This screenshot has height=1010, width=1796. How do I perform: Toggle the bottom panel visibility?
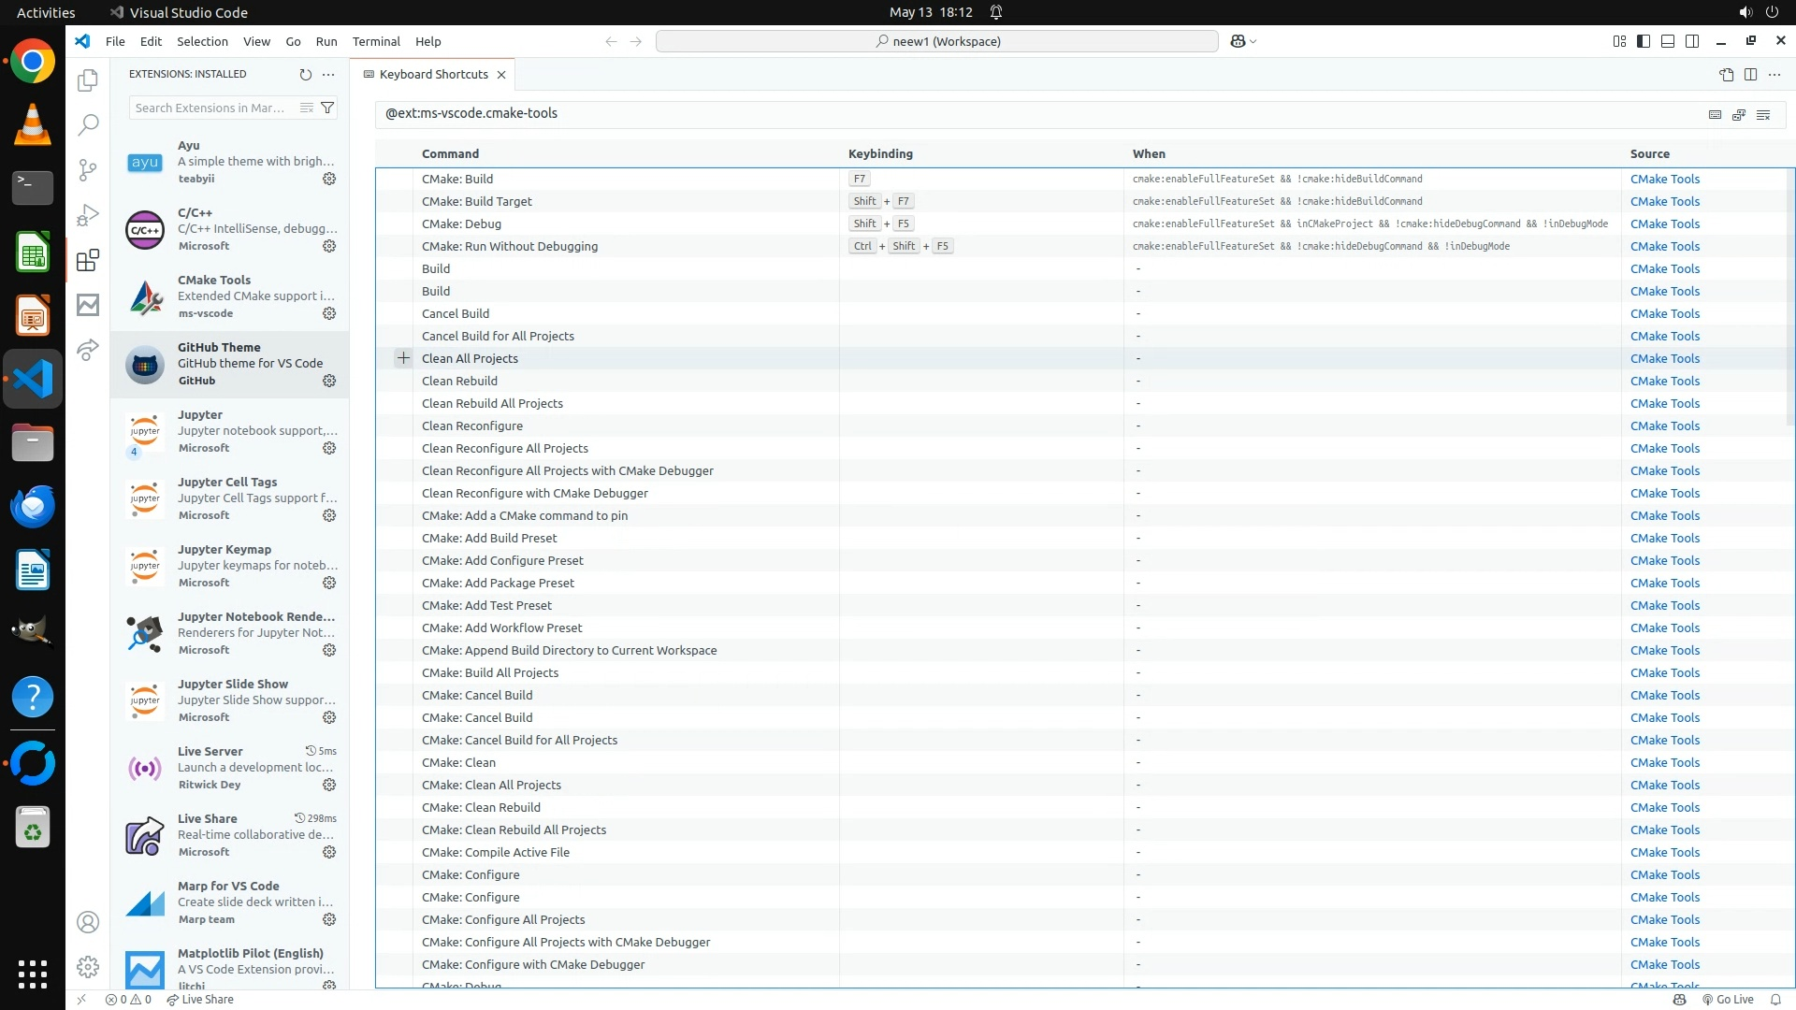coord(1668,41)
